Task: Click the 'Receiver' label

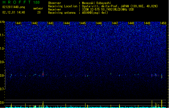Action: pyautogui.click(x=55, y=9)
